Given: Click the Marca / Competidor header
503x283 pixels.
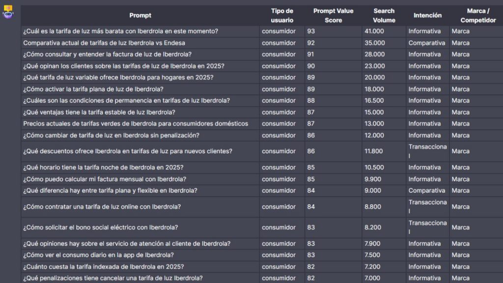Looking at the screenshot, I should pos(478,16).
